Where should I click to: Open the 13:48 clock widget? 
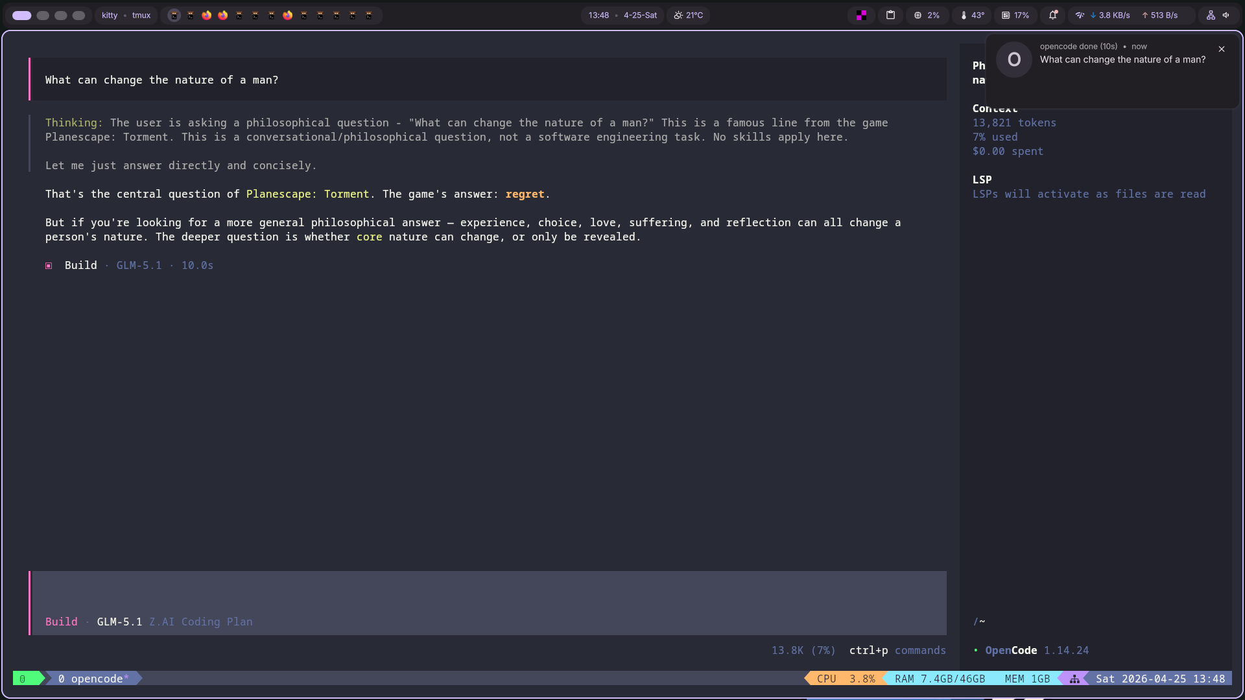point(599,16)
